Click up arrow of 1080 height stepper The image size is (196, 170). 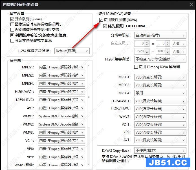[168, 50]
